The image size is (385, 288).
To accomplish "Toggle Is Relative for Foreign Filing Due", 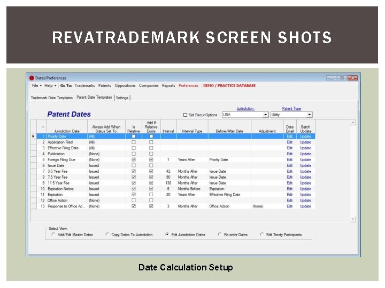I will (x=134, y=159).
